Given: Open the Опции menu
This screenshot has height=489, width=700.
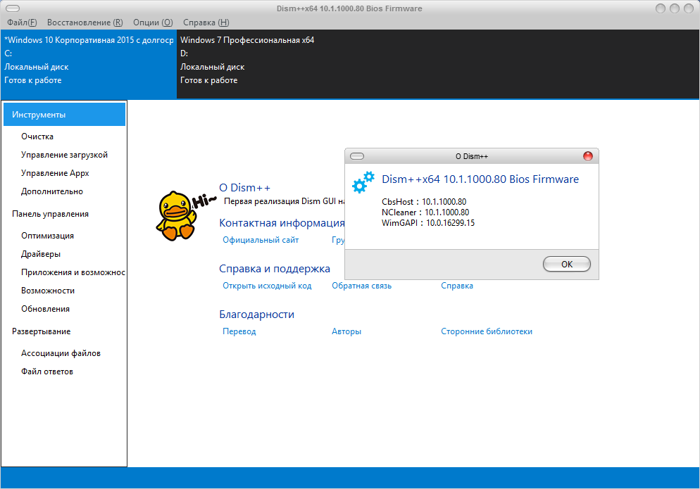Looking at the screenshot, I should pos(153,23).
